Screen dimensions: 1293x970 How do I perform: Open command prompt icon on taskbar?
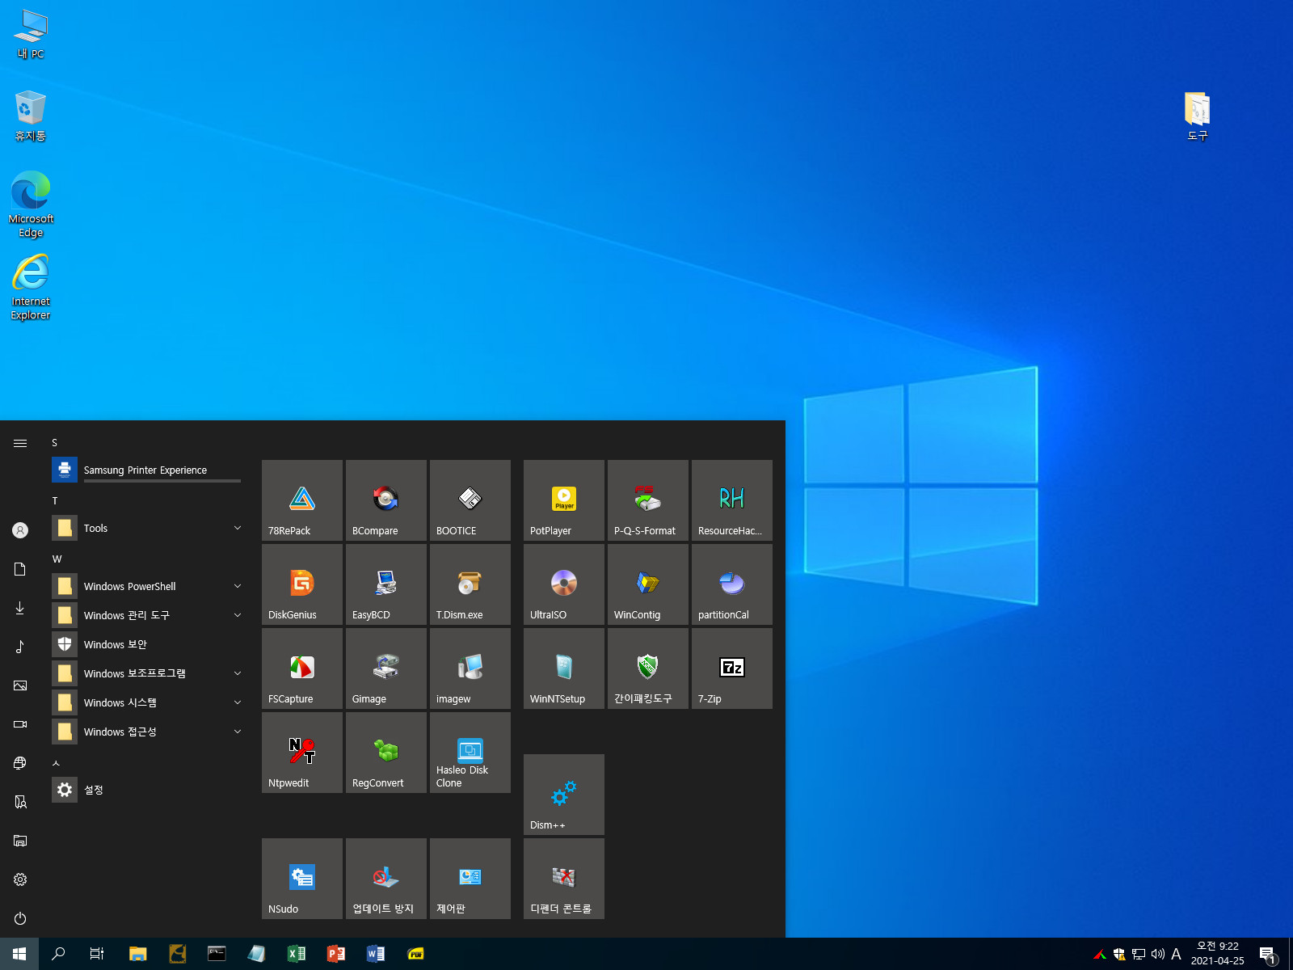(x=217, y=954)
